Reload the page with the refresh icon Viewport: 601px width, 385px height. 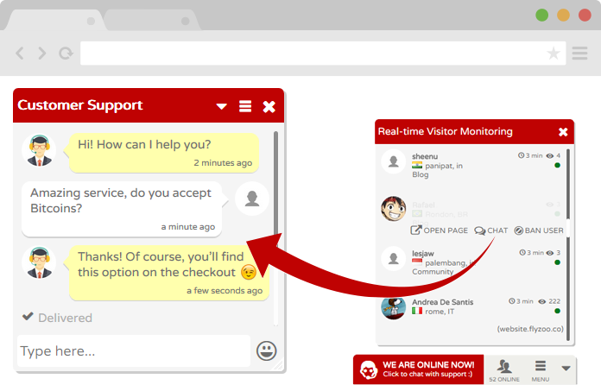(66, 53)
